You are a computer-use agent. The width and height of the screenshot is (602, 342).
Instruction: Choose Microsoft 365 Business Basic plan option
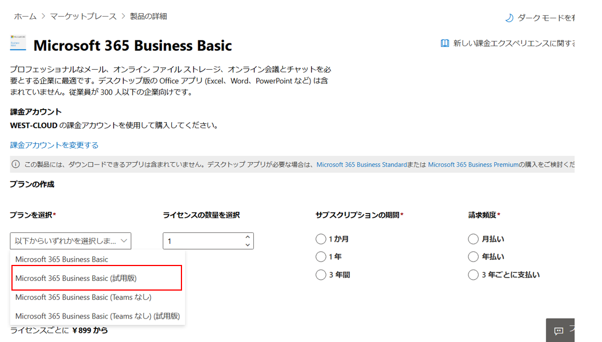[98, 259]
